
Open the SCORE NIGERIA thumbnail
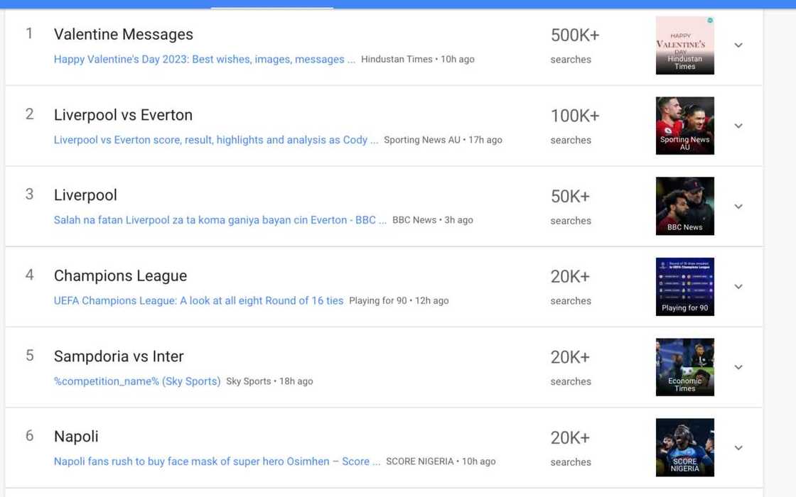point(684,447)
